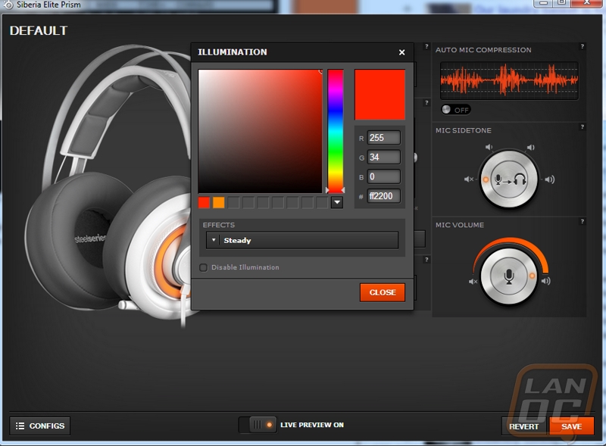Open help icon for Mic Sidetone
Image resolution: width=606 pixels, height=446 pixels.
[582, 127]
